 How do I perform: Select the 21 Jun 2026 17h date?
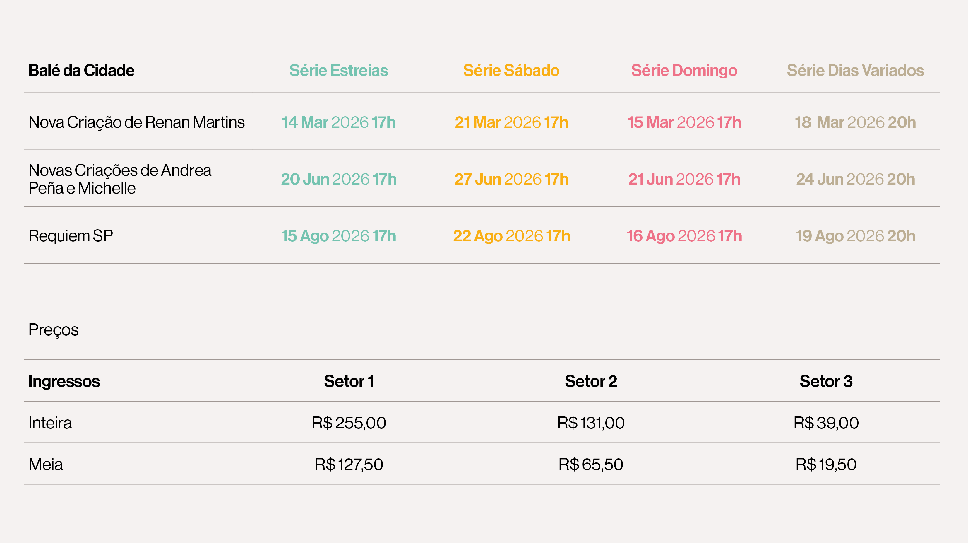(684, 179)
